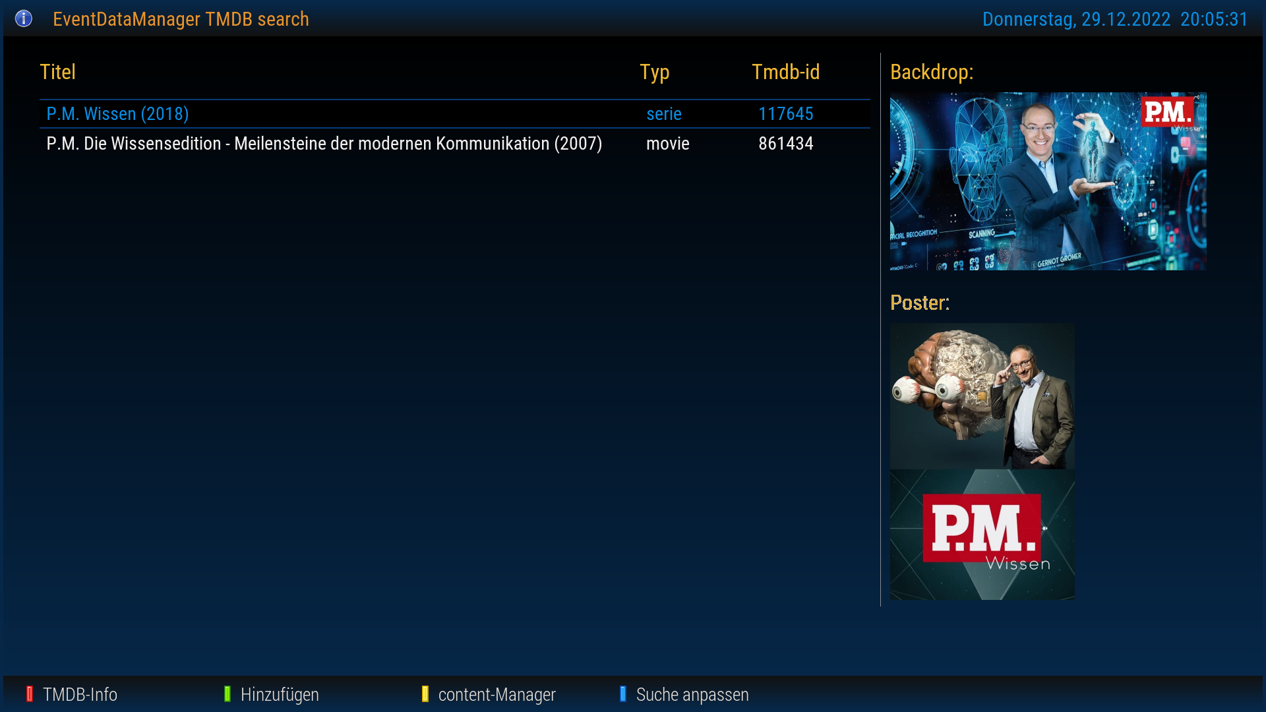This screenshot has height=712, width=1266.
Task: Click the Hinzufügen label
Action: 280,694
